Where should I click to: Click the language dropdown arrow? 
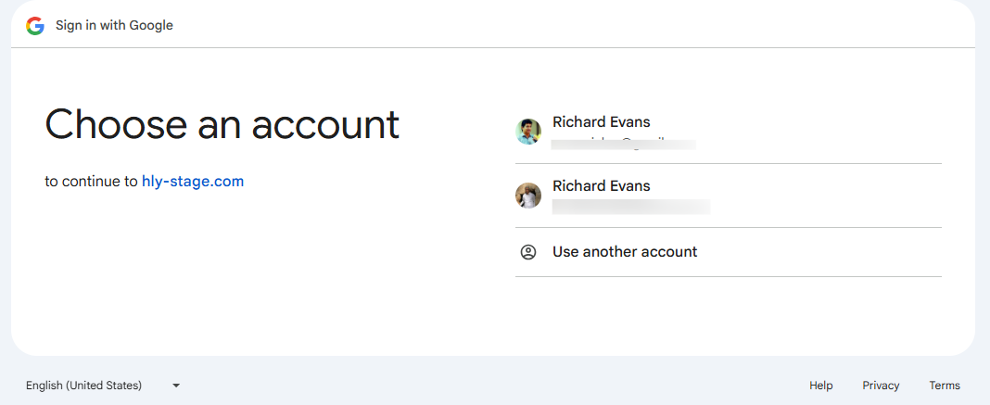tap(176, 386)
